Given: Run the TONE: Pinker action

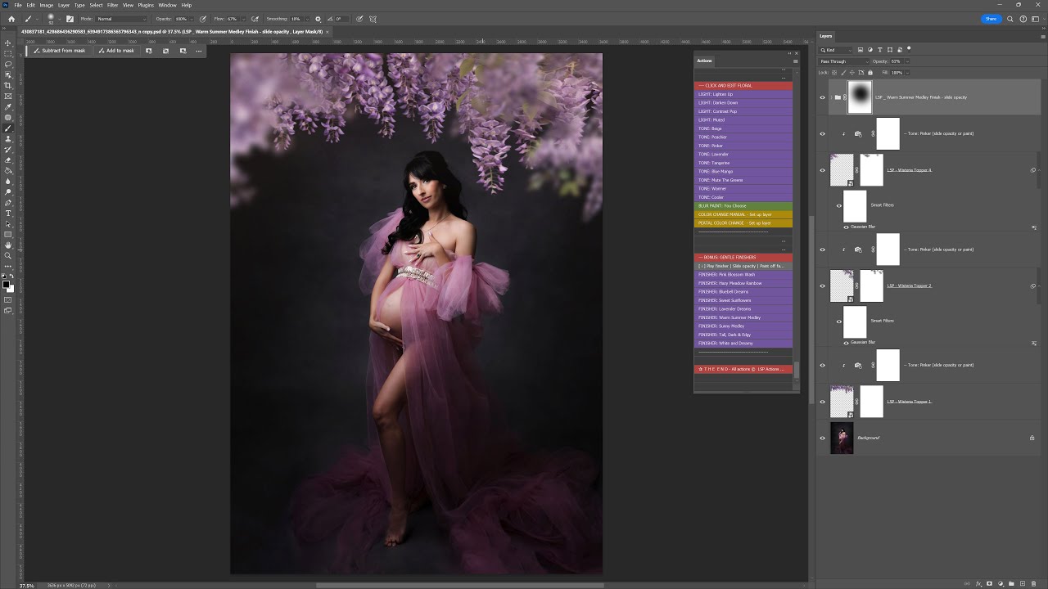Looking at the screenshot, I should coord(743,146).
